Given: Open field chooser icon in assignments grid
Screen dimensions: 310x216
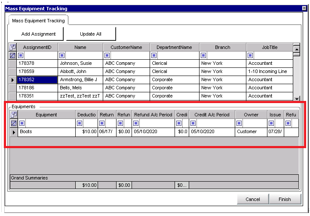Looking at the screenshot, I should 12,47.
